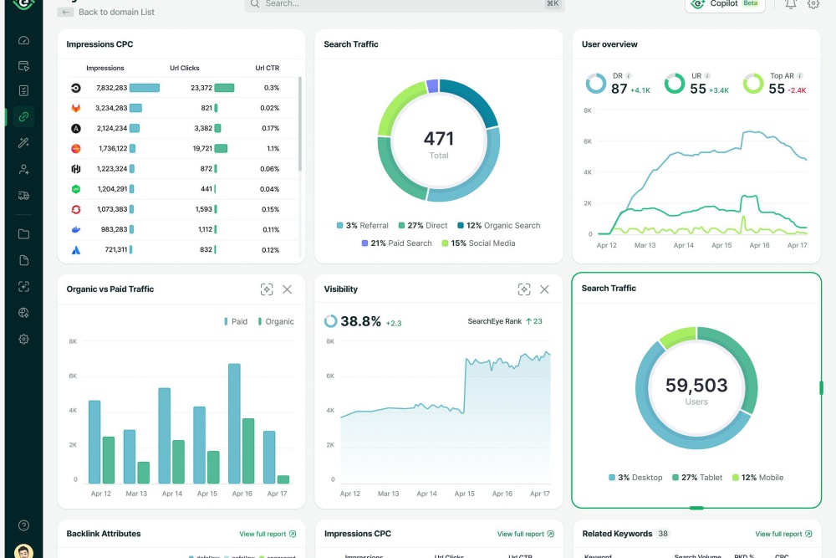
Task: Click the 2,124,234 impressions value
Action: [112, 129]
